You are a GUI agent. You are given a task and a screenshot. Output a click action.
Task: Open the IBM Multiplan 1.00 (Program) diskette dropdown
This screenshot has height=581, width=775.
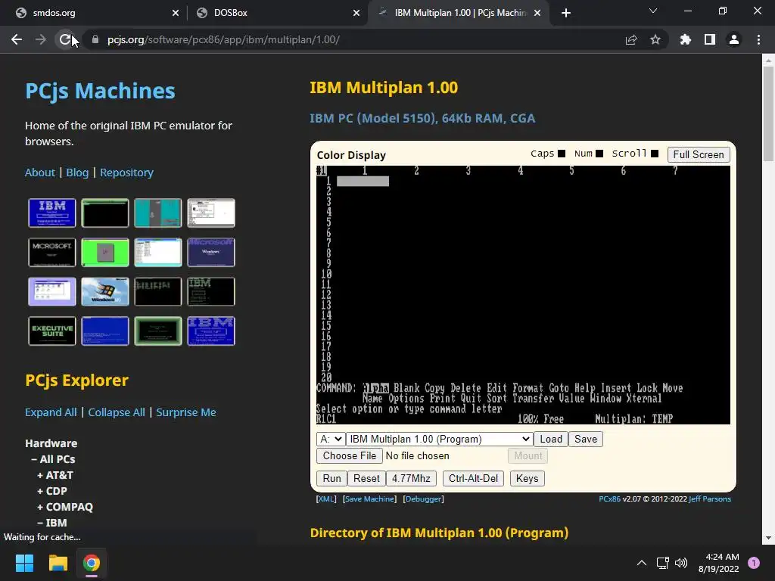pyautogui.click(x=440, y=439)
